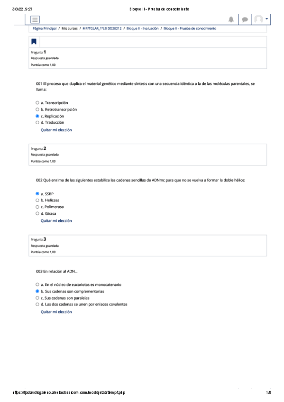Expand the user menu dropdown arrow
Image resolution: width=284 pixels, height=402 pixels.
tap(266, 19)
